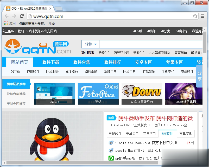Click hot search 快播3.5
This screenshot has height=167, width=209.
point(139,52)
